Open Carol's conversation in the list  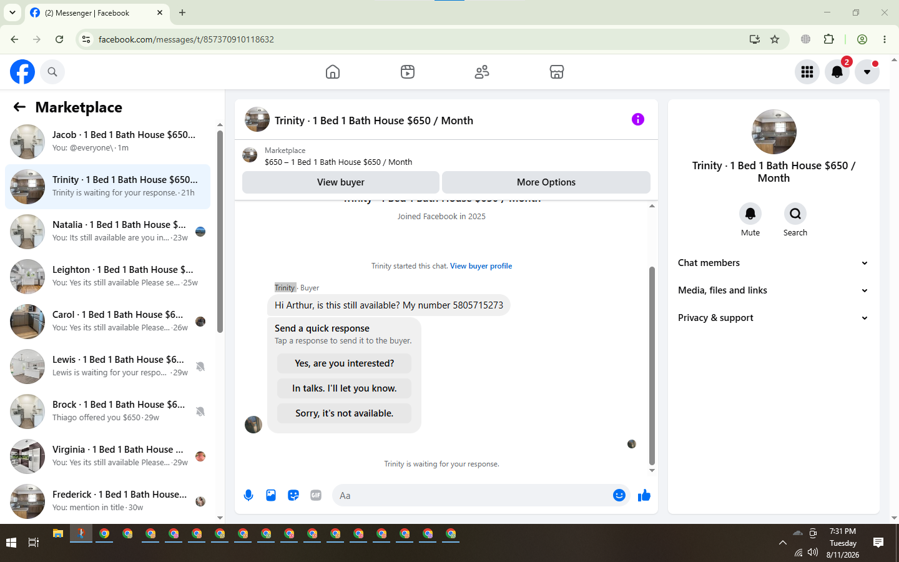pos(107,322)
